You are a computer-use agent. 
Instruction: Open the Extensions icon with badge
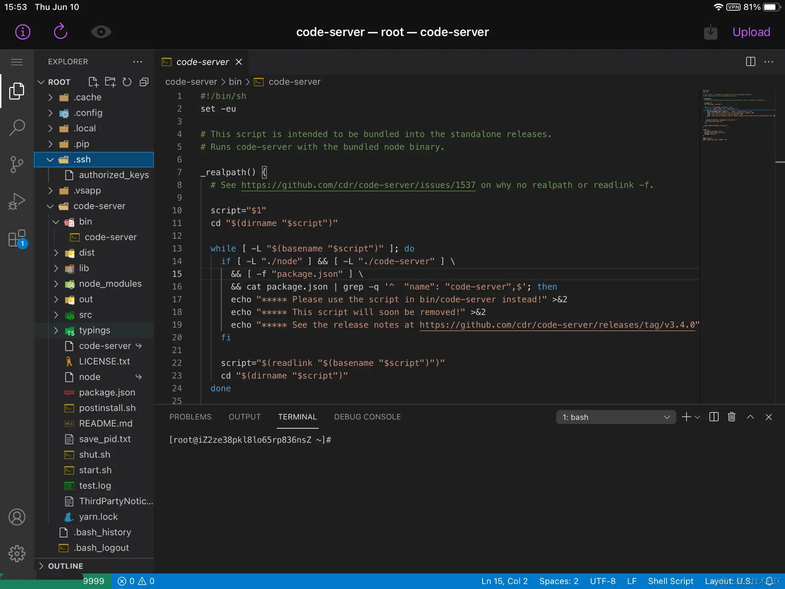(18, 239)
